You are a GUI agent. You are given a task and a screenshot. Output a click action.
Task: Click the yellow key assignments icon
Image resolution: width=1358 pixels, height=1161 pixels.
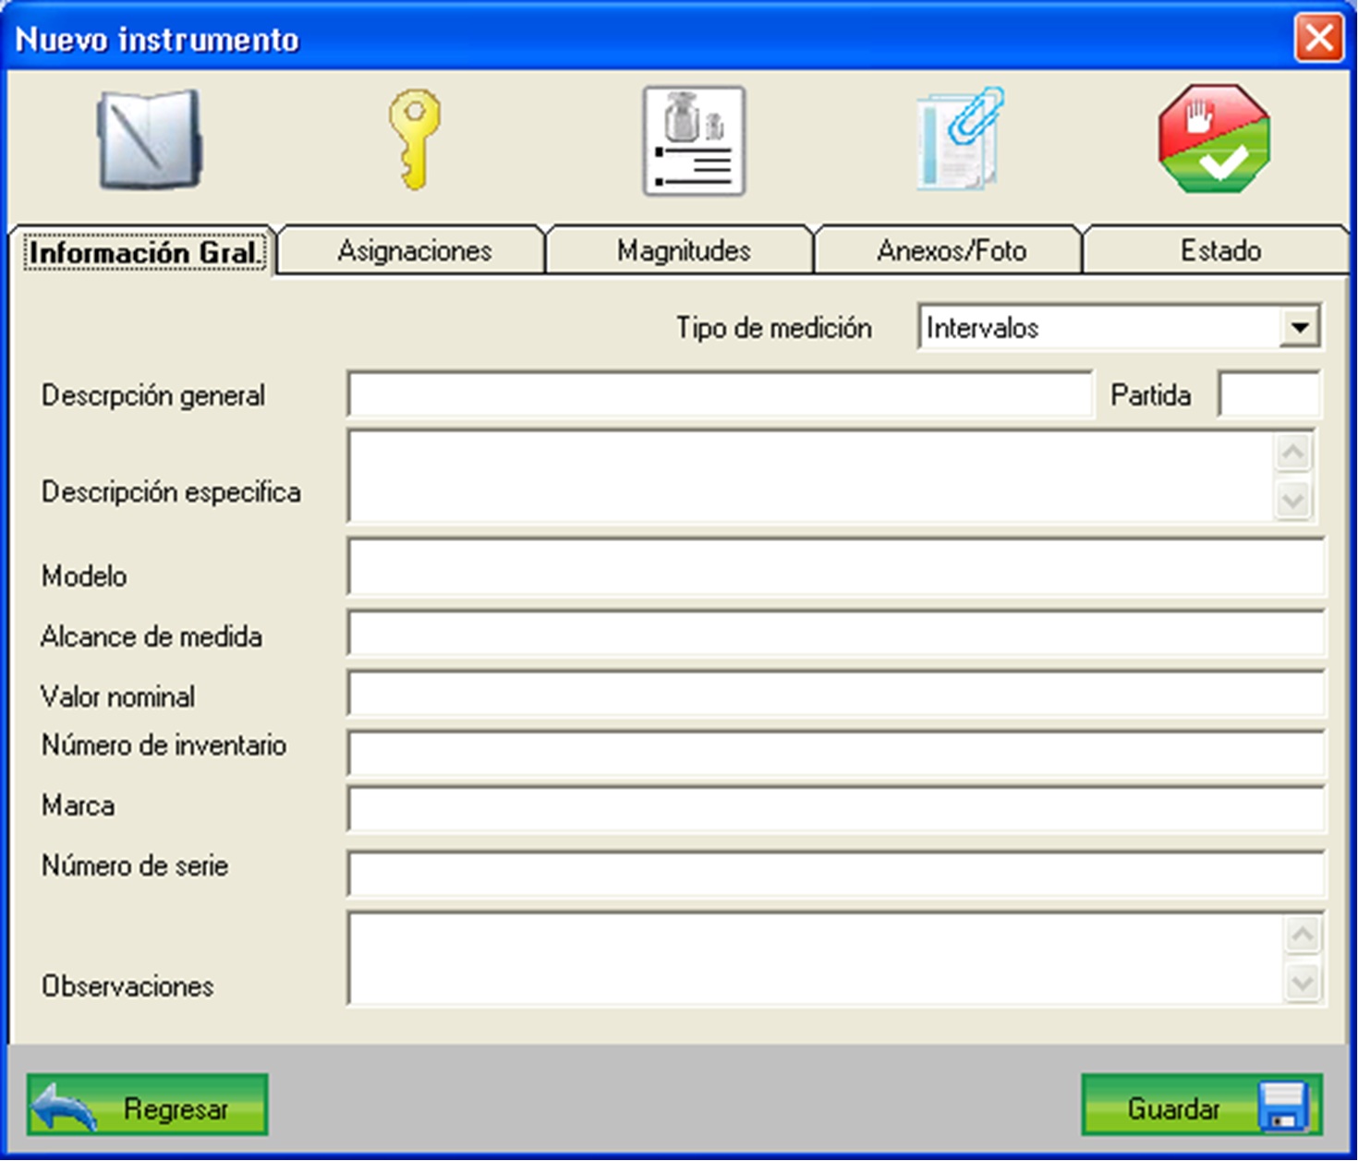415,140
